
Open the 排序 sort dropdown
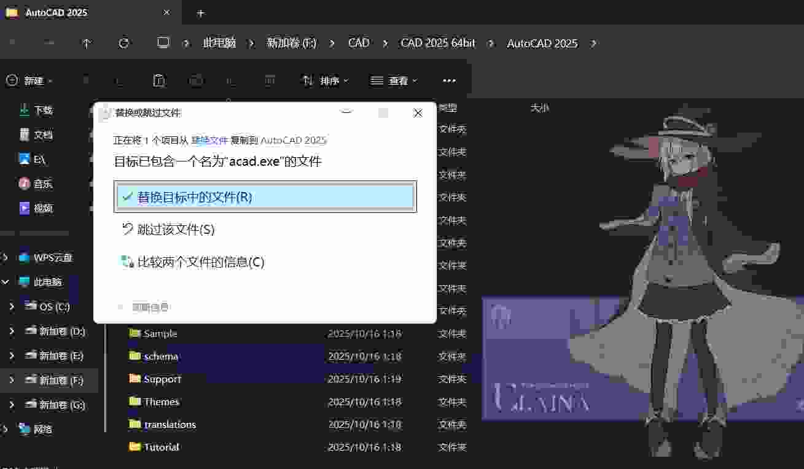[x=326, y=80]
